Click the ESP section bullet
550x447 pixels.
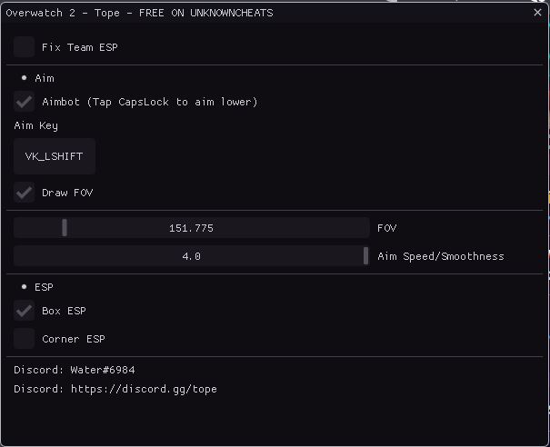pos(24,287)
